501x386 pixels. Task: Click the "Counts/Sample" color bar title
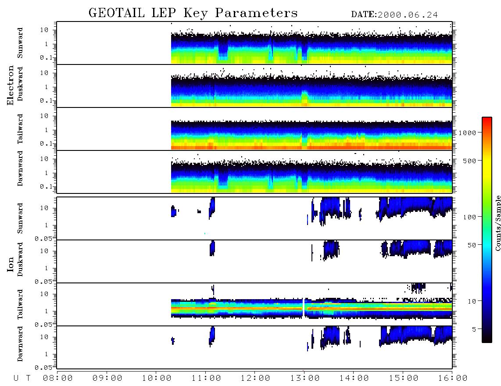[x=497, y=223]
